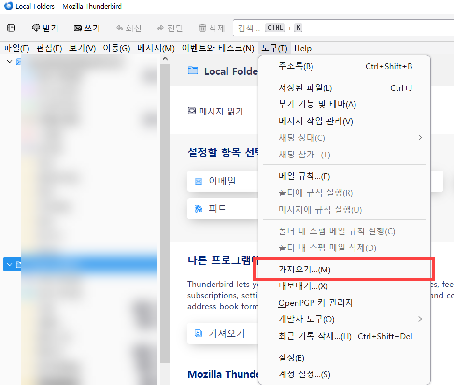Screen dimensions: 454x385
Task: Click the 전달 forward button
Action: click(x=170, y=28)
